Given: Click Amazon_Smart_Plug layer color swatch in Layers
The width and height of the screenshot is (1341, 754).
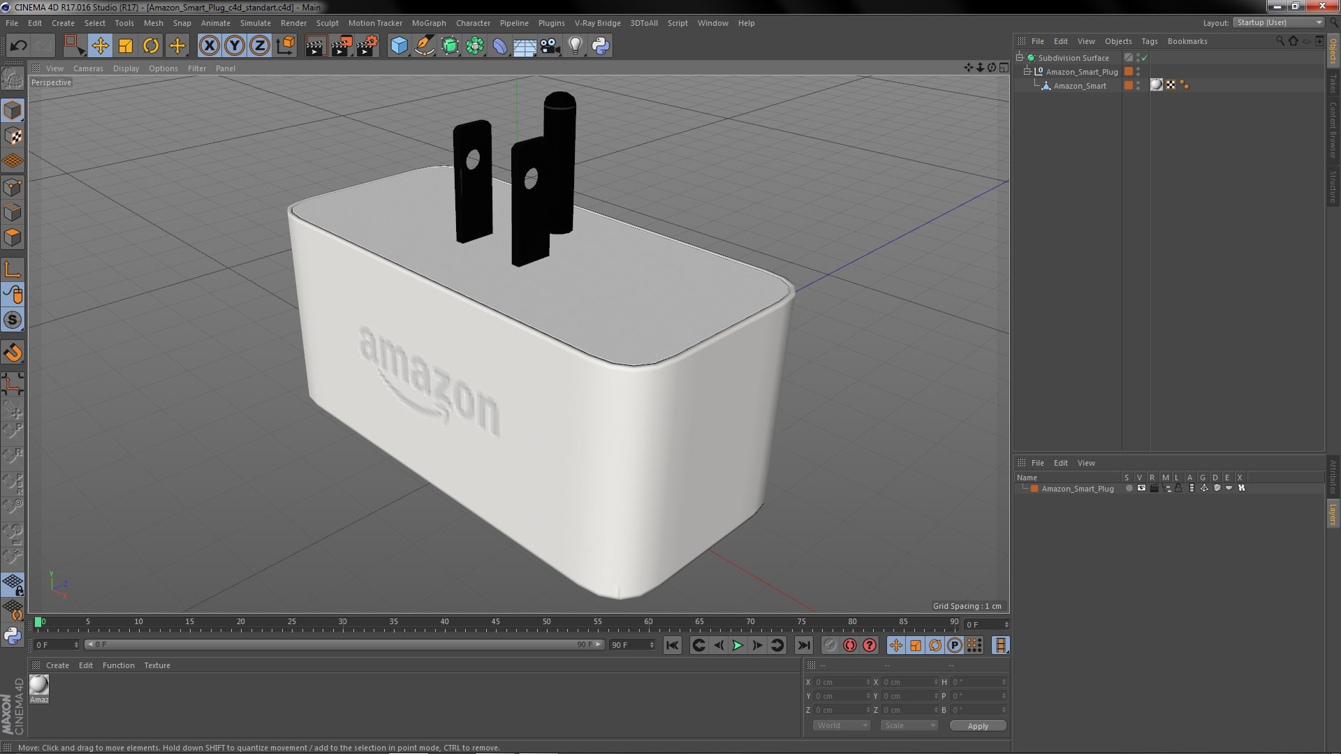Looking at the screenshot, I should click(x=1034, y=489).
